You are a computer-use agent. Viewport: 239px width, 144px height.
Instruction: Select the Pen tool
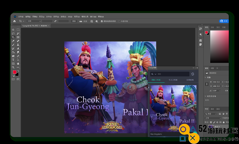[18, 56]
